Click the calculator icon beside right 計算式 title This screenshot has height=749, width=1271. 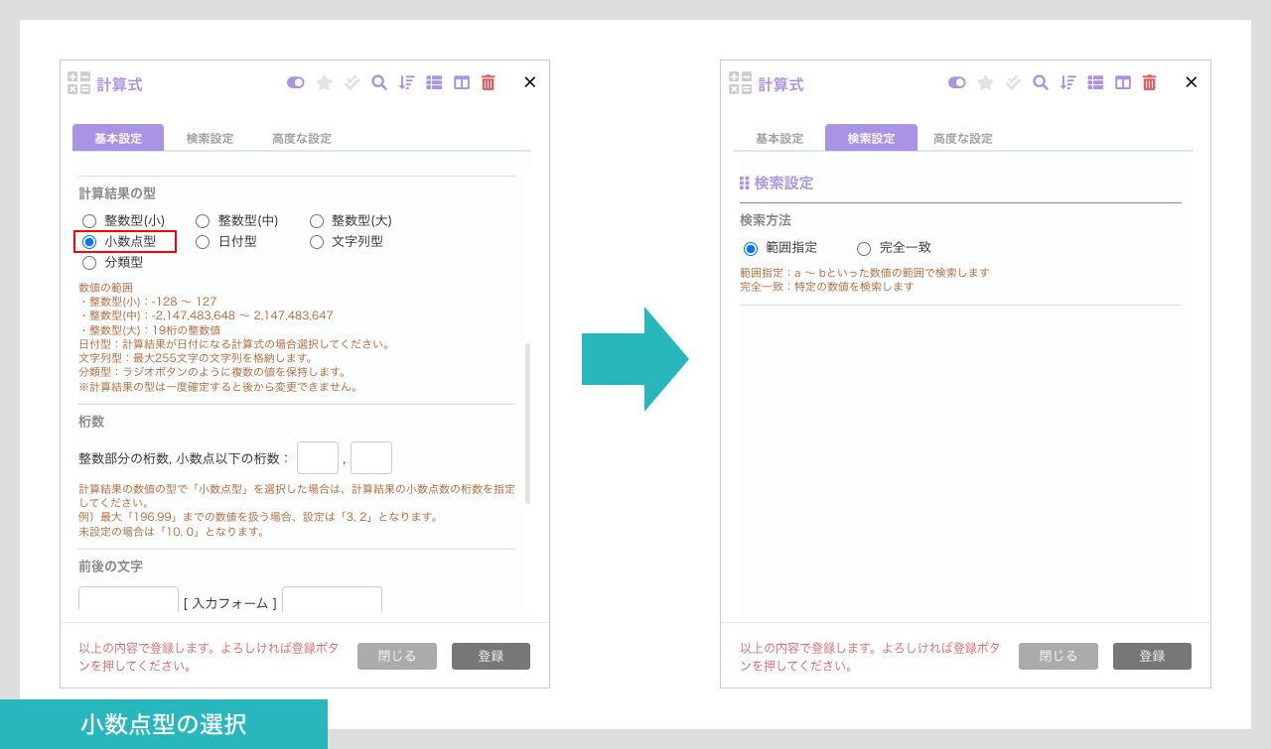pos(741,82)
